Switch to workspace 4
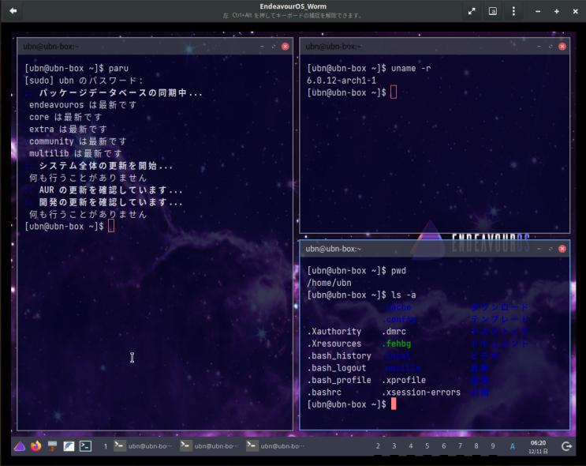The image size is (586, 466). click(410, 446)
